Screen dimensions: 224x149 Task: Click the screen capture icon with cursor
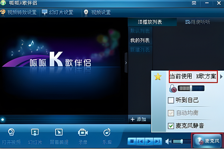59,132
